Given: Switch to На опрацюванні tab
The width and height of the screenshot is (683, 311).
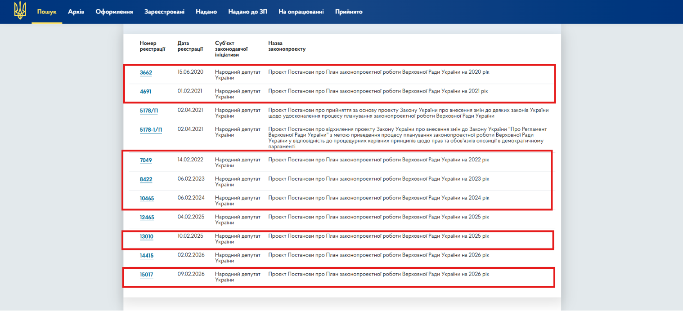Looking at the screenshot, I should coord(301,12).
